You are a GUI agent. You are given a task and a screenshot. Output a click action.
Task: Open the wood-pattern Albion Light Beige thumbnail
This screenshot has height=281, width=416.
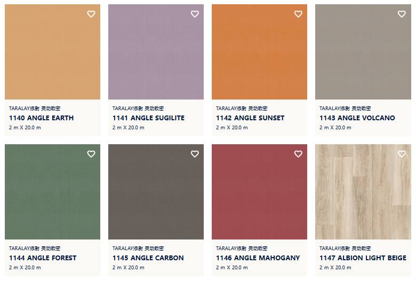(363, 192)
